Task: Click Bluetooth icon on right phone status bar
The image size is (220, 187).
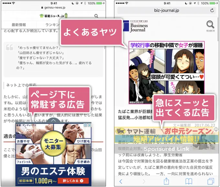Action: click(198, 3)
